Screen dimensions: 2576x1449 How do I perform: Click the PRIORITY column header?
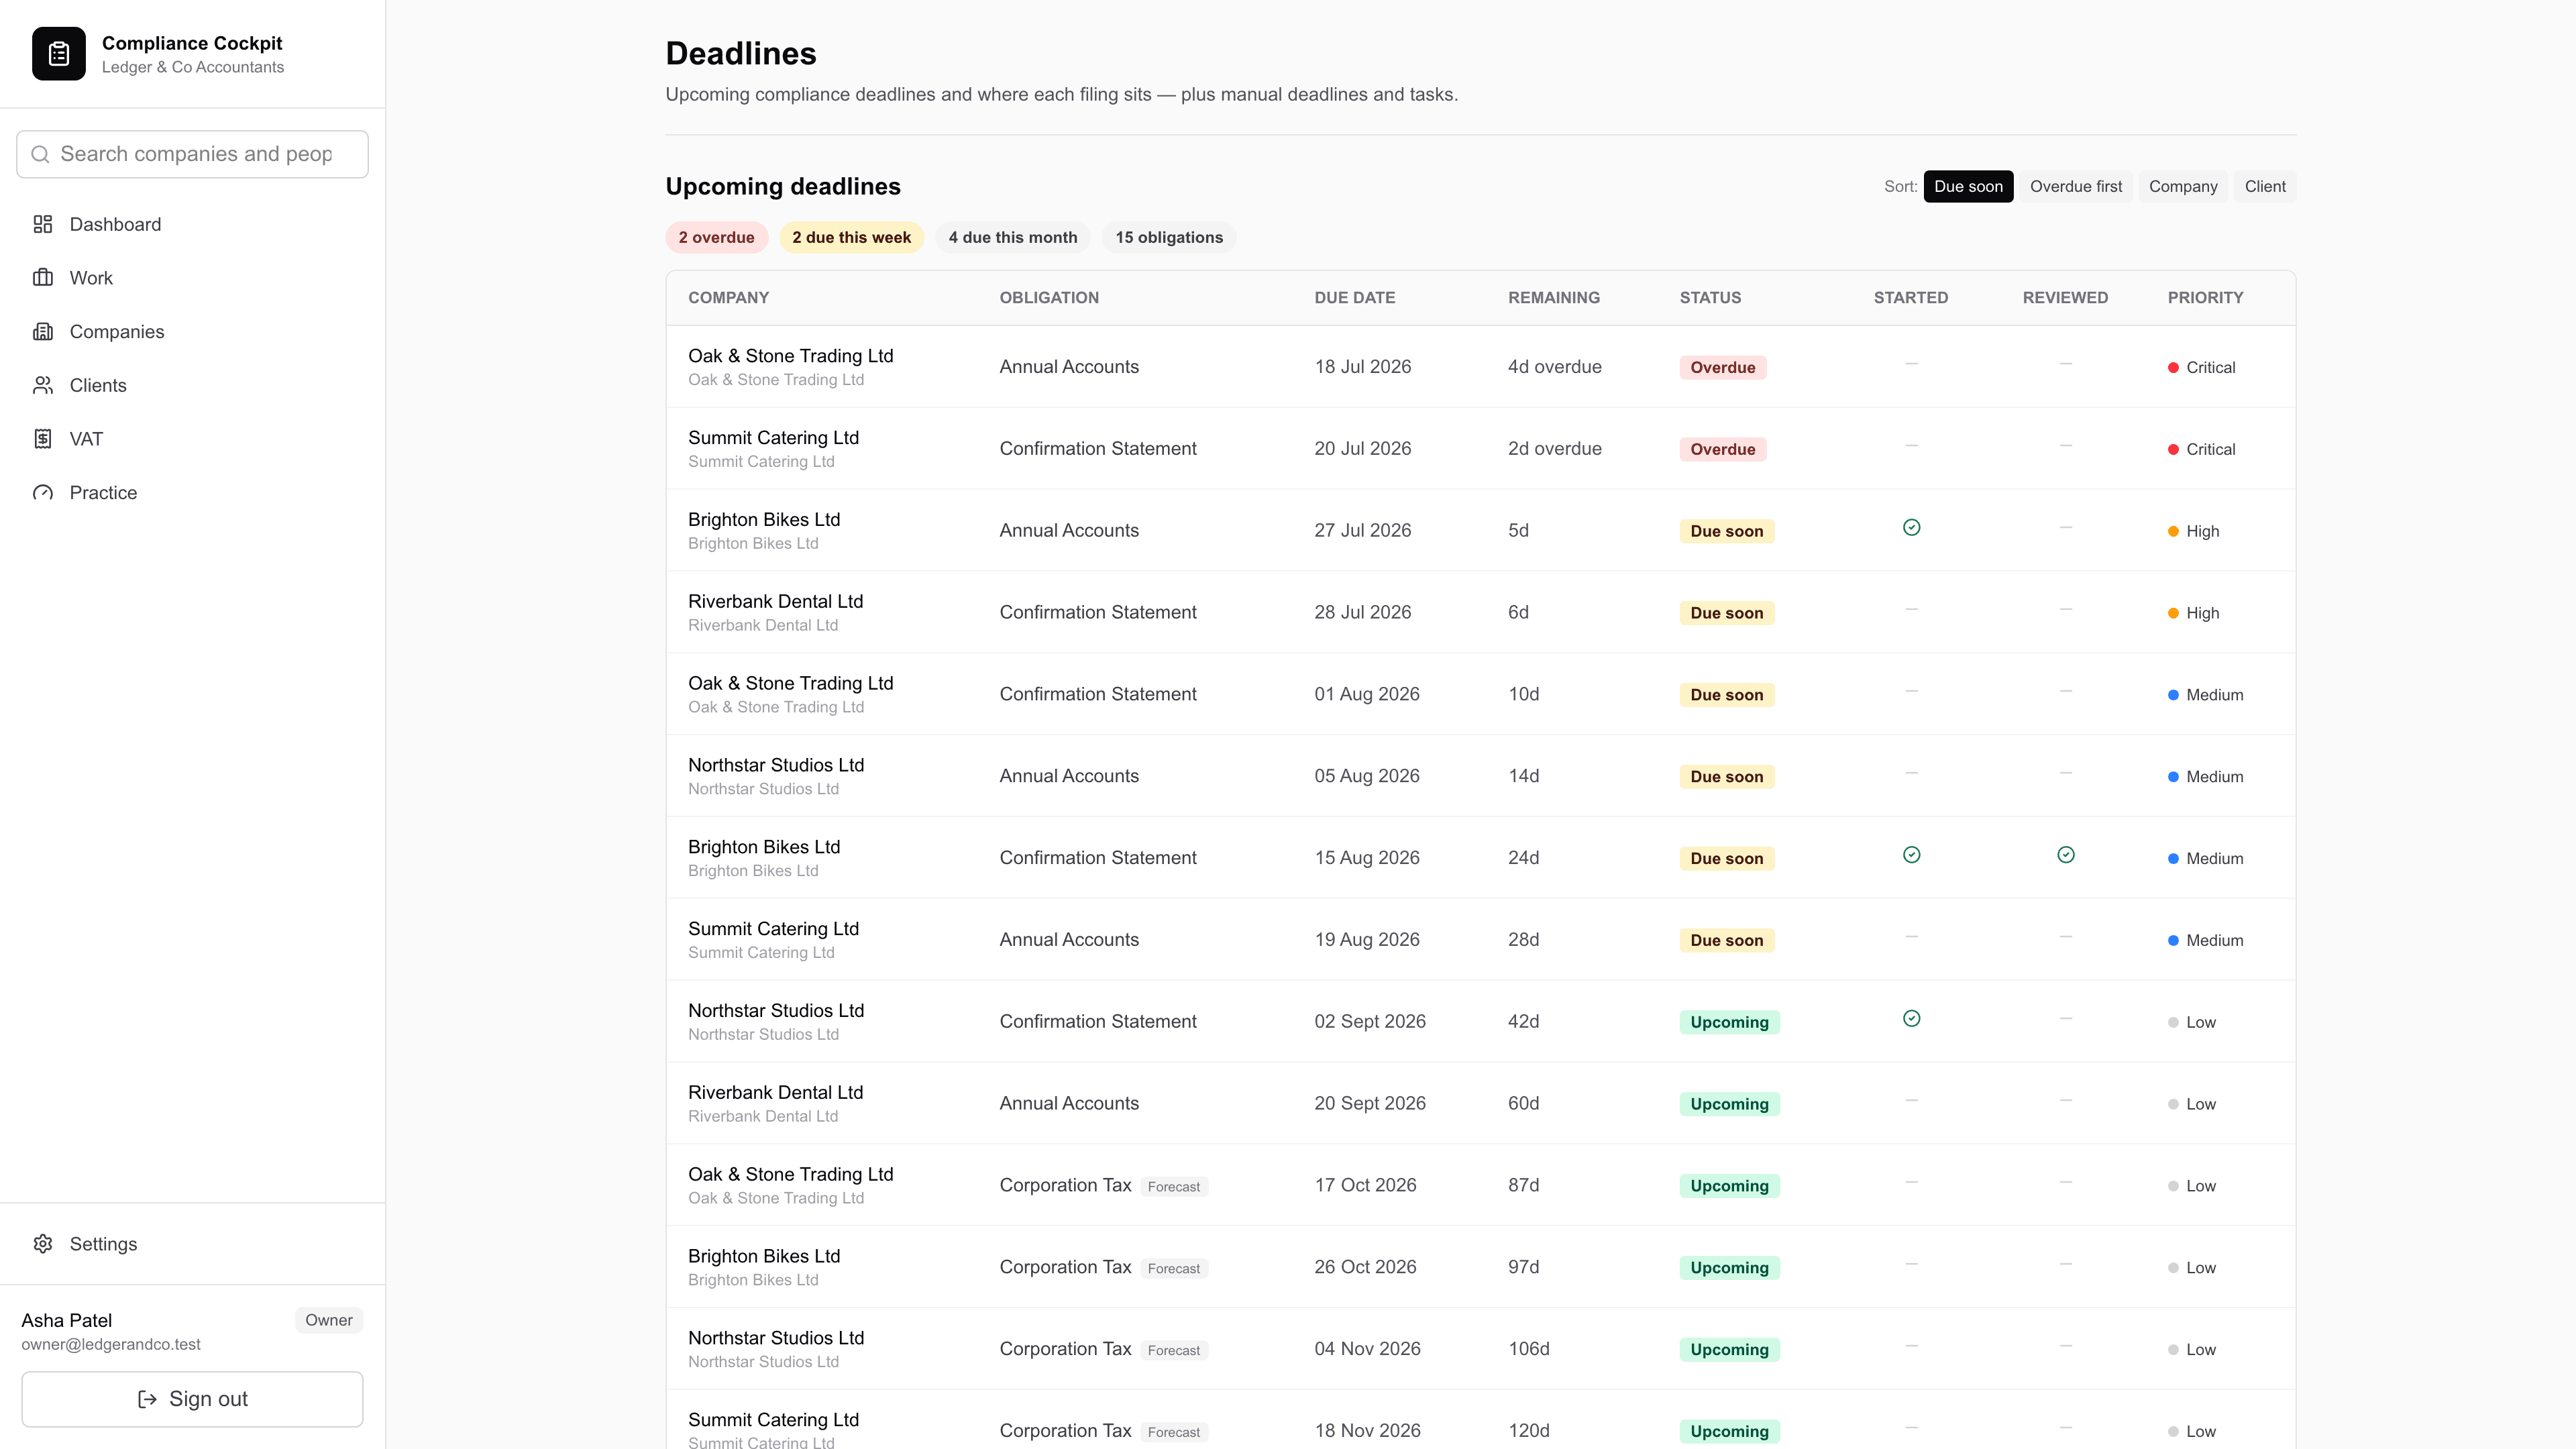(2205, 298)
